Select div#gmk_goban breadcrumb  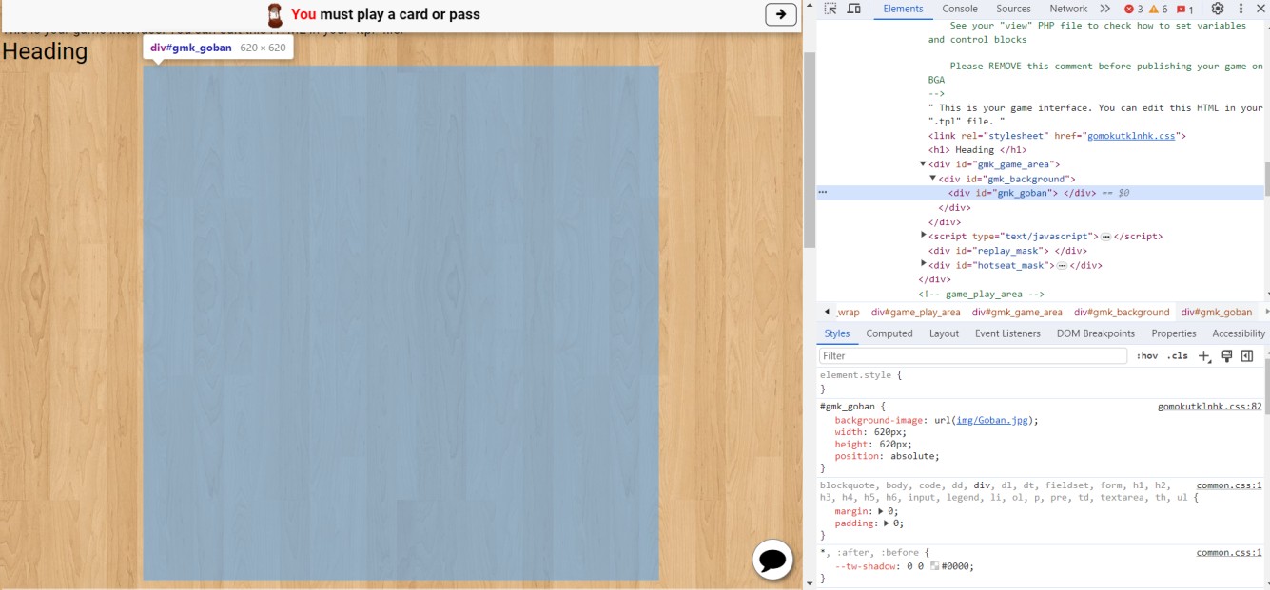click(1217, 312)
